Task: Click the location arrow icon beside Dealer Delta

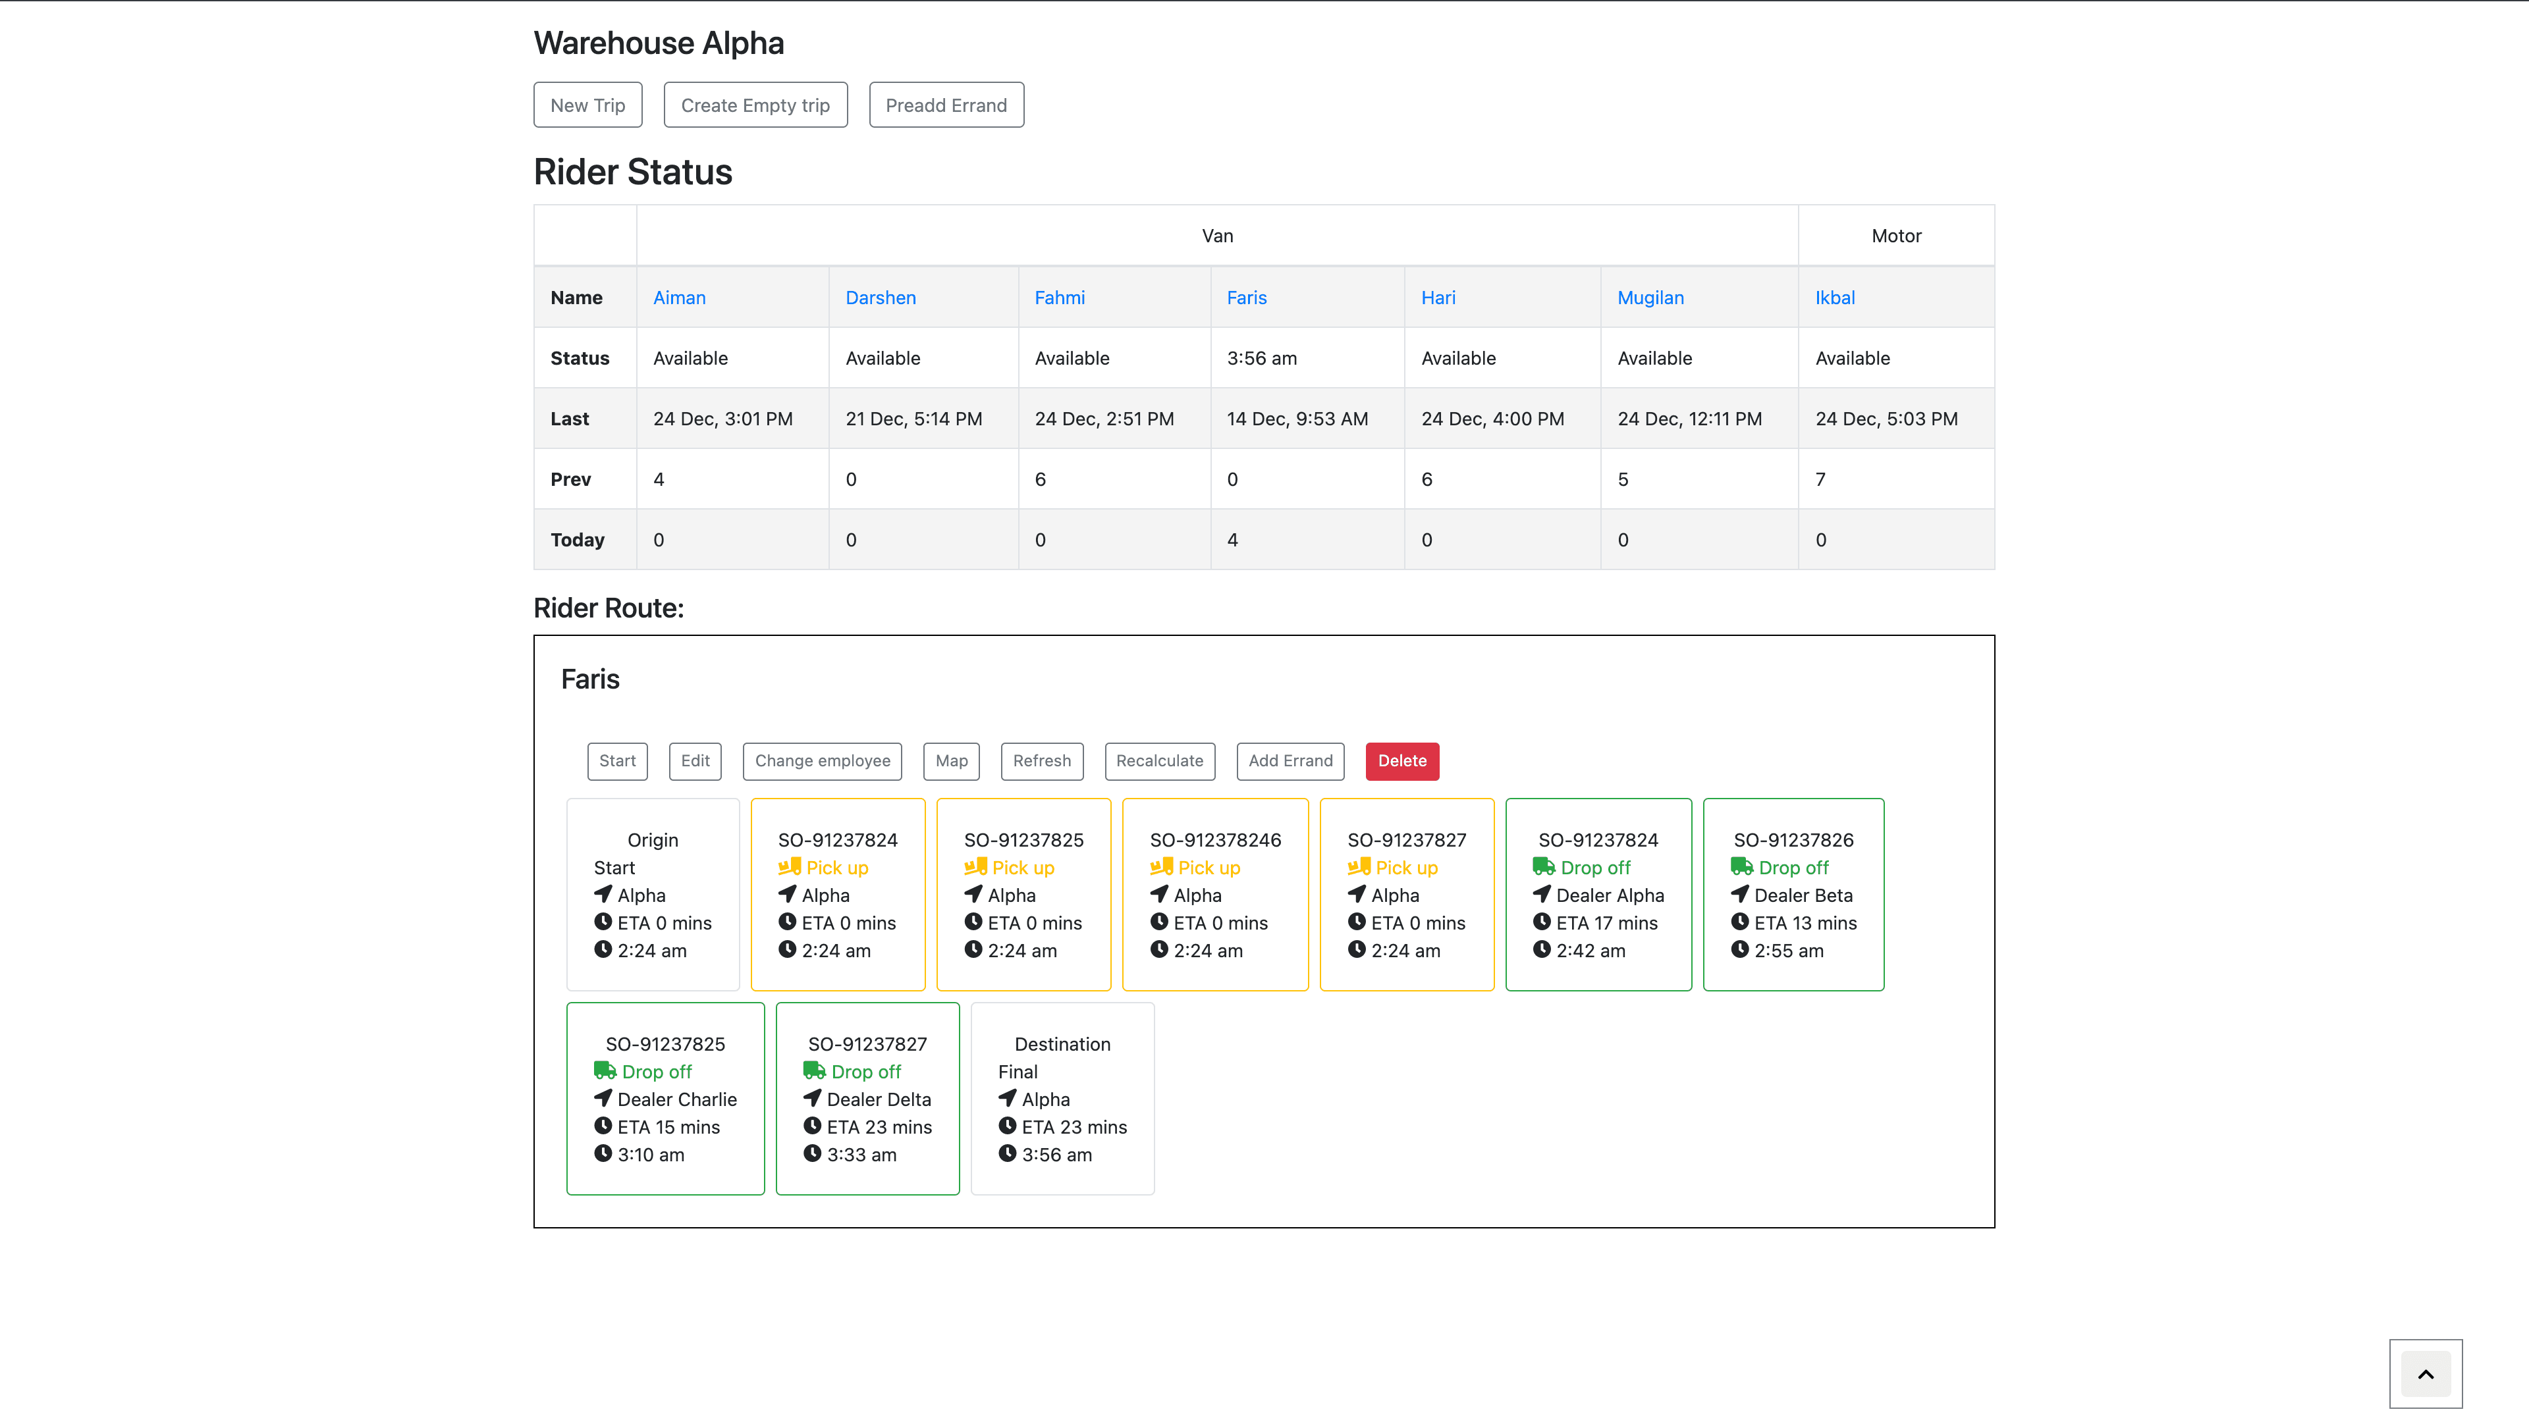Action: click(812, 1098)
